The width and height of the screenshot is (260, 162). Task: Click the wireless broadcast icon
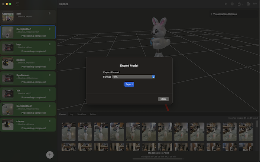tap(255, 4)
